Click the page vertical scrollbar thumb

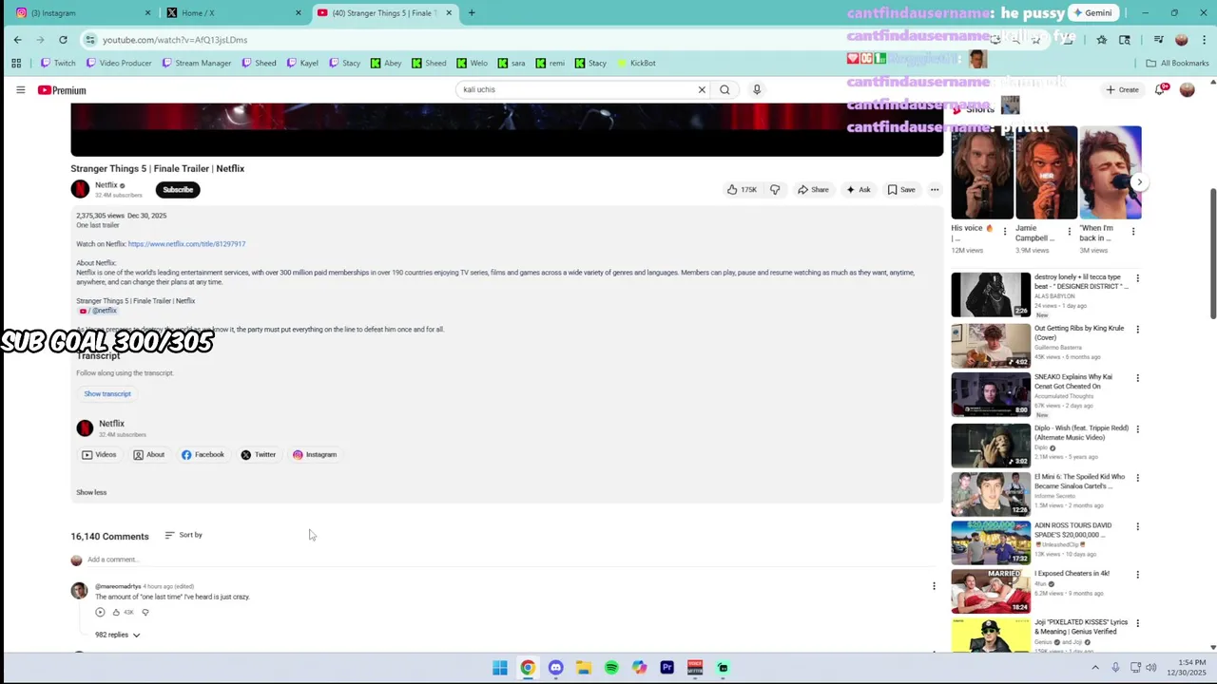(1212, 254)
